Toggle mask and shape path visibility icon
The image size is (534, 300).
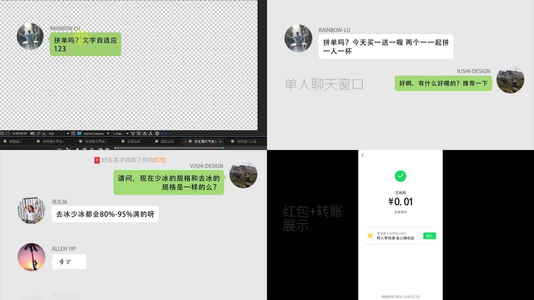(7, 133)
